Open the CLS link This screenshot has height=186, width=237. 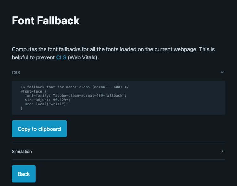61,58
